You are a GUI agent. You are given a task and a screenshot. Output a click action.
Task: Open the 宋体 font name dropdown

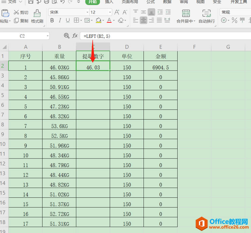click(x=87, y=12)
